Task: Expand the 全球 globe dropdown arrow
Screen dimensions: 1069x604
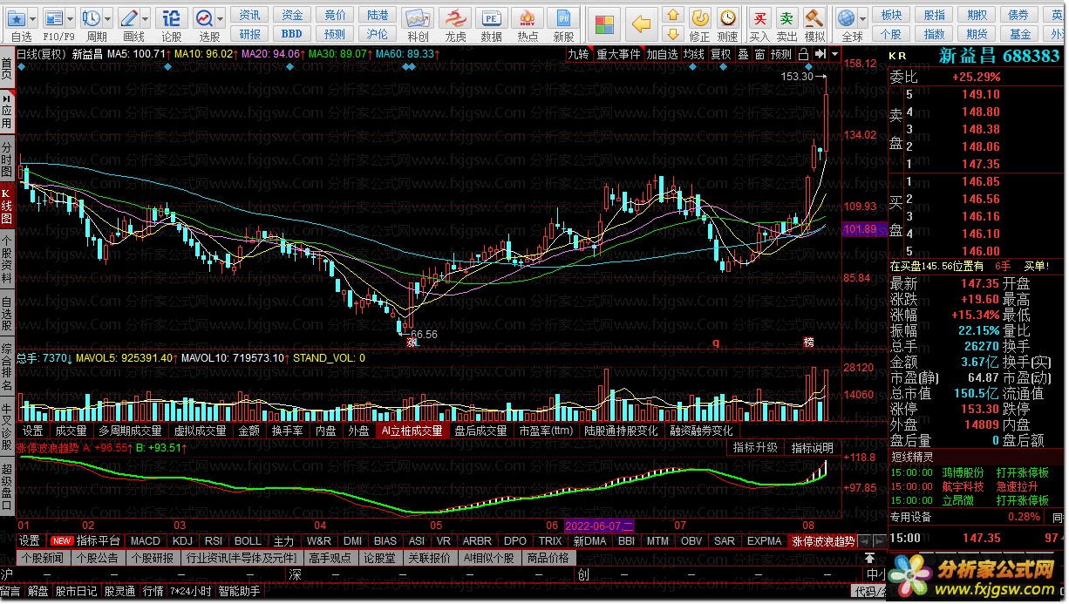Action: (863, 17)
